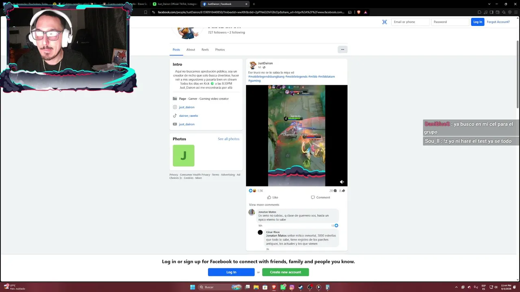Viewport: 520px width, 292px height.
Task: Click the Brave Shields lion icon
Action: coord(358,12)
